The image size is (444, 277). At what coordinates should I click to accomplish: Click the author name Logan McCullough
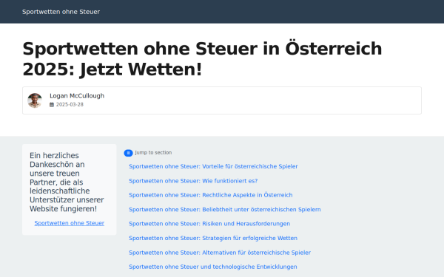coord(77,96)
